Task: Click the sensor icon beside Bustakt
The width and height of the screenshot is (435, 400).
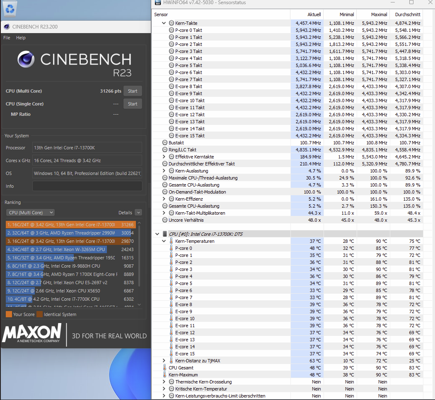Action: click(x=165, y=143)
